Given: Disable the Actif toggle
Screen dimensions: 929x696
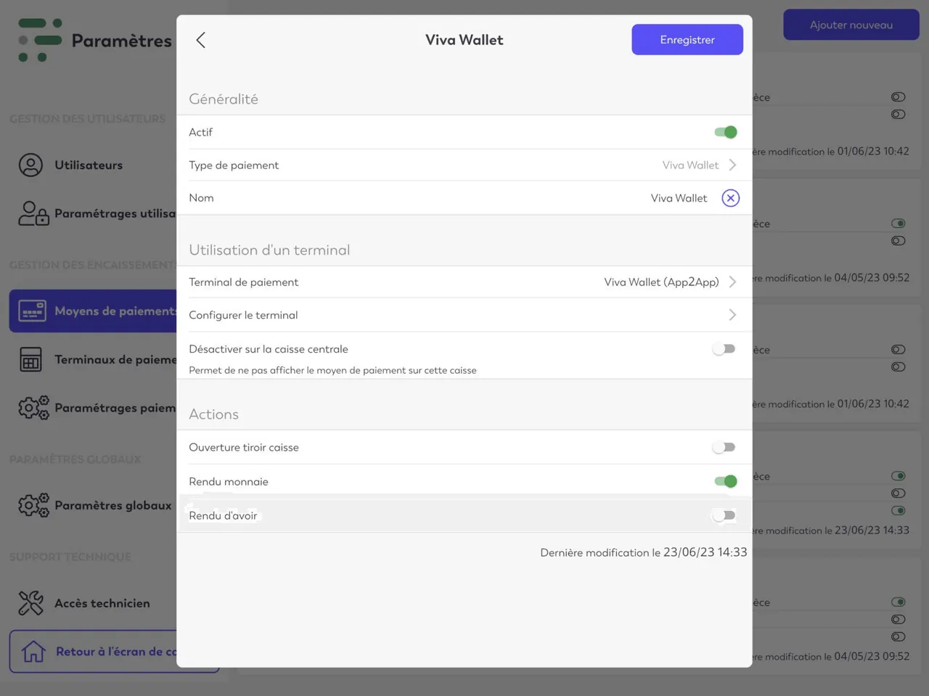Looking at the screenshot, I should pyautogui.click(x=726, y=132).
